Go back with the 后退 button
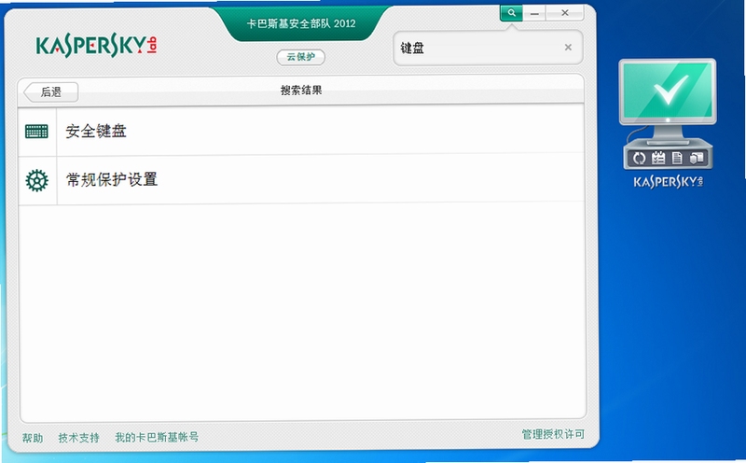The height and width of the screenshot is (463, 746). coord(51,91)
